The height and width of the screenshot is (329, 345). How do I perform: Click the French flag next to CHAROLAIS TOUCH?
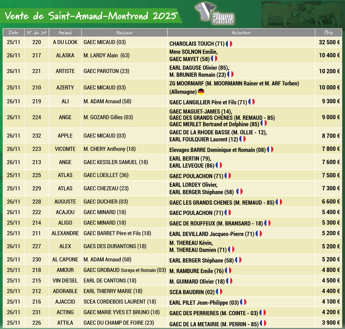(x=229, y=44)
